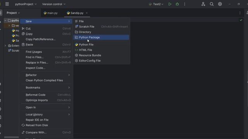Open the Bookmarks submenu
This screenshot has width=248, height=139.
pos(46,88)
